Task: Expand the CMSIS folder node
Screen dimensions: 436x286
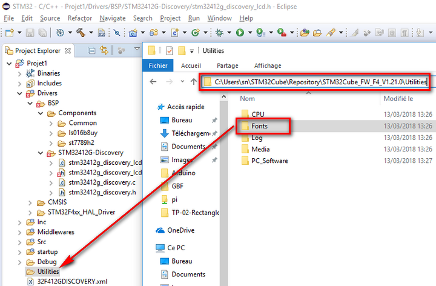Action: point(30,203)
